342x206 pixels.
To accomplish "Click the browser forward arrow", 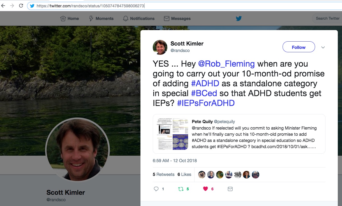I will pos(12,6).
